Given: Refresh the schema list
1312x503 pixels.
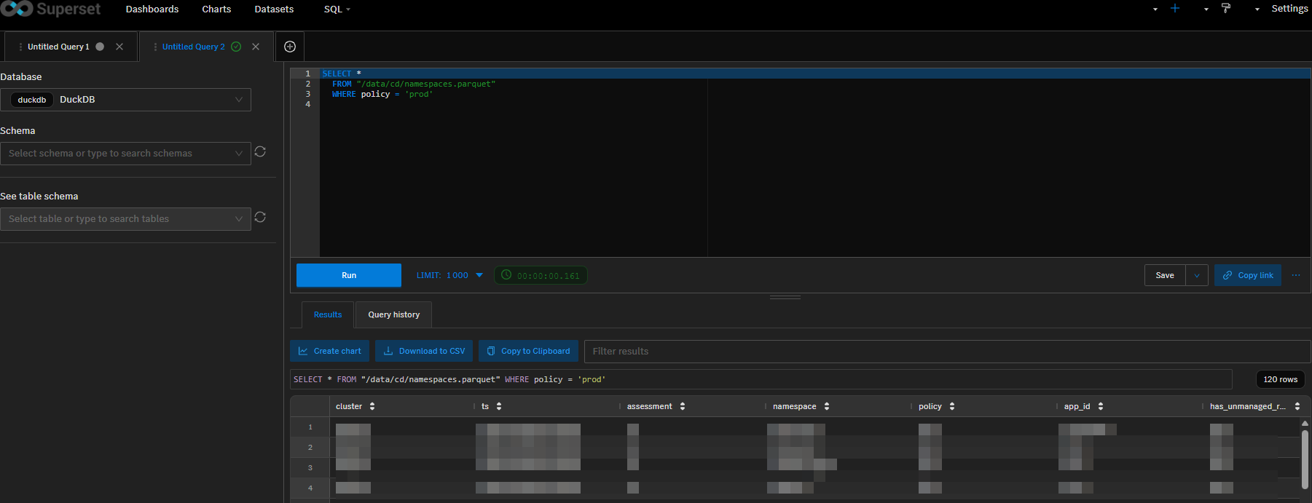Looking at the screenshot, I should (260, 151).
